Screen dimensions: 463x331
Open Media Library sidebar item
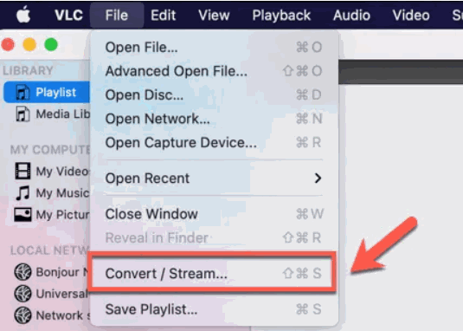(47, 114)
